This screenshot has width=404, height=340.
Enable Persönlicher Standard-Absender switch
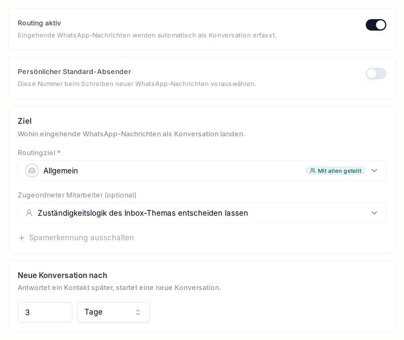tap(376, 73)
